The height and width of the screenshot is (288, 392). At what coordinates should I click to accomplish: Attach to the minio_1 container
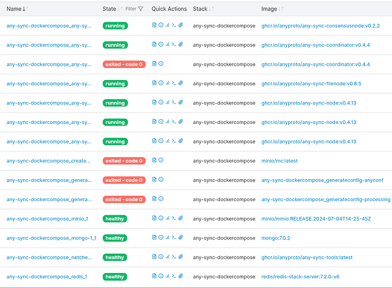[181, 218]
